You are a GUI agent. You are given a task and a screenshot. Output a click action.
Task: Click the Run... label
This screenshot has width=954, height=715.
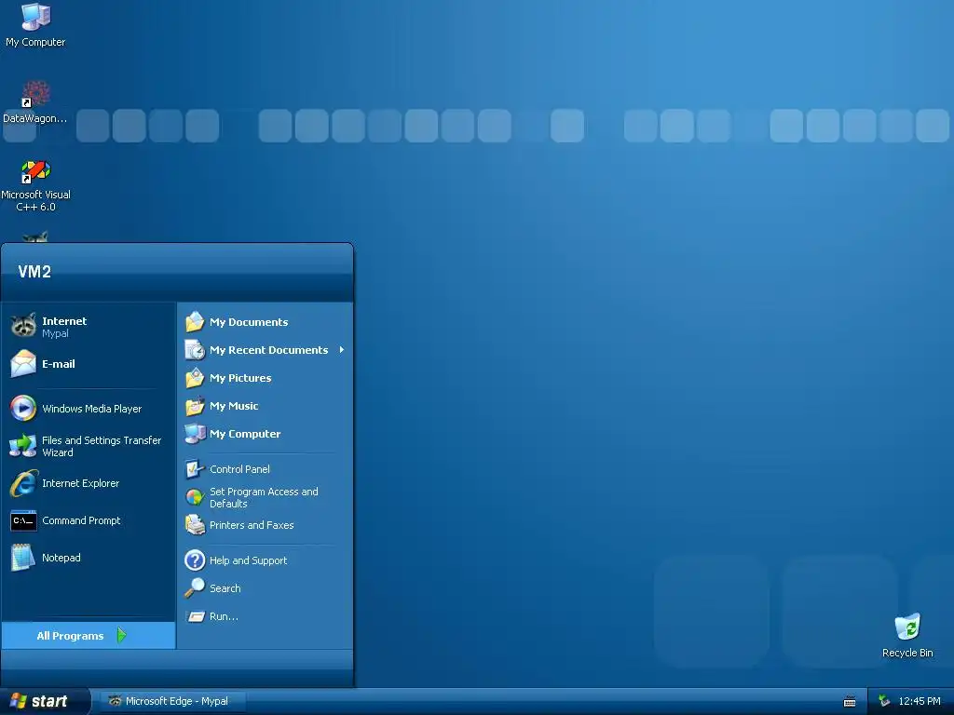(x=224, y=616)
